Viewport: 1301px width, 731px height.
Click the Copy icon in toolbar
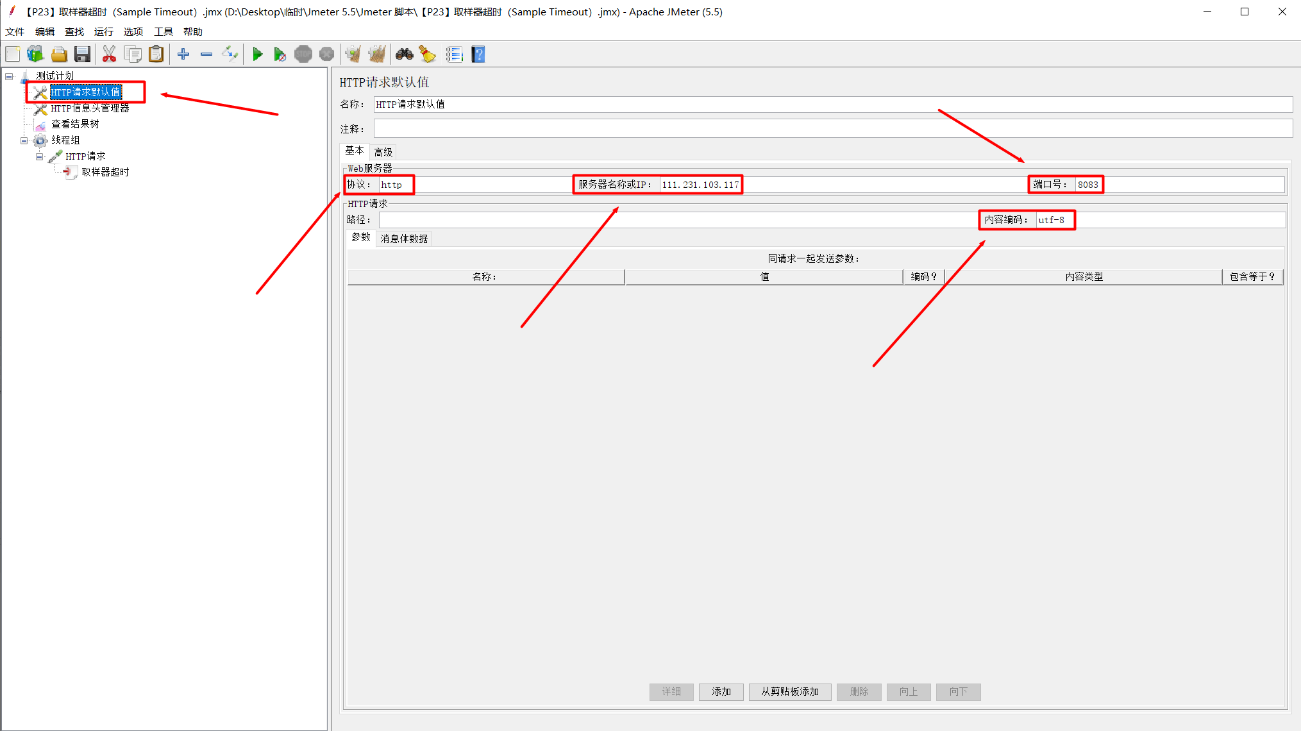[133, 55]
